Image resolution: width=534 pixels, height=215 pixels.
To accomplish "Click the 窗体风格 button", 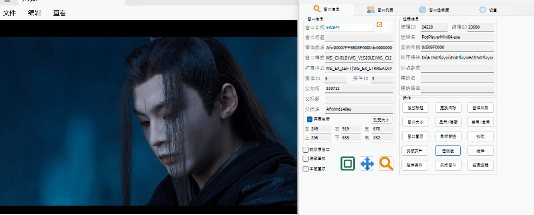I will tap(481, 108).
